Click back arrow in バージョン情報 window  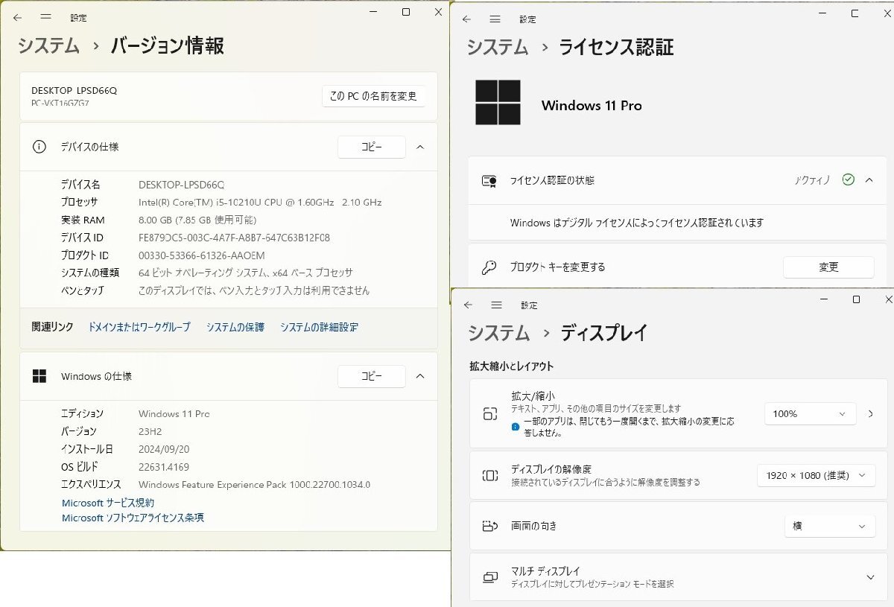(18, 16)
